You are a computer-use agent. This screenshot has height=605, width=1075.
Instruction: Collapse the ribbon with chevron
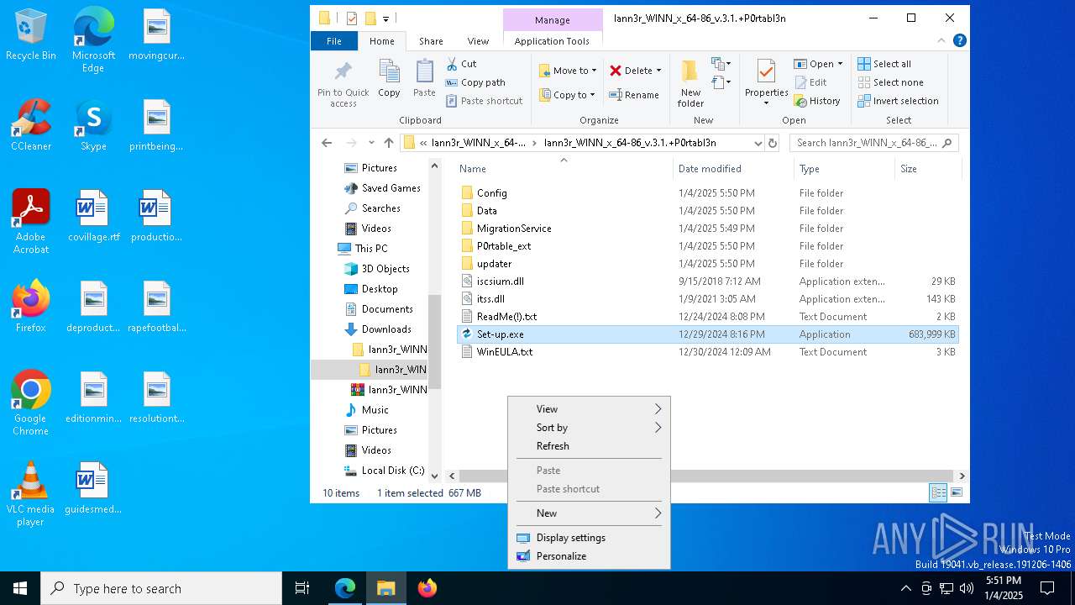click(x=943, y=40)
